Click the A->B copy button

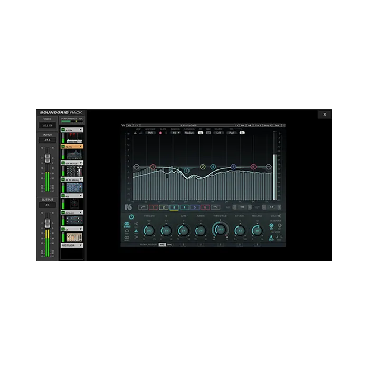tap(258, 125)
